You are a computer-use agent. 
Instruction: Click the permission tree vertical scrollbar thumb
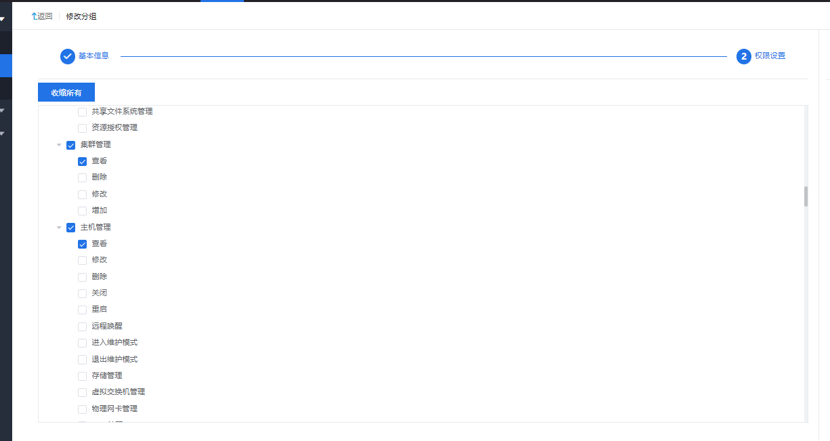point(806,196)
